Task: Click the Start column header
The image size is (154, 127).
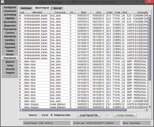Action: coord(83,12)
